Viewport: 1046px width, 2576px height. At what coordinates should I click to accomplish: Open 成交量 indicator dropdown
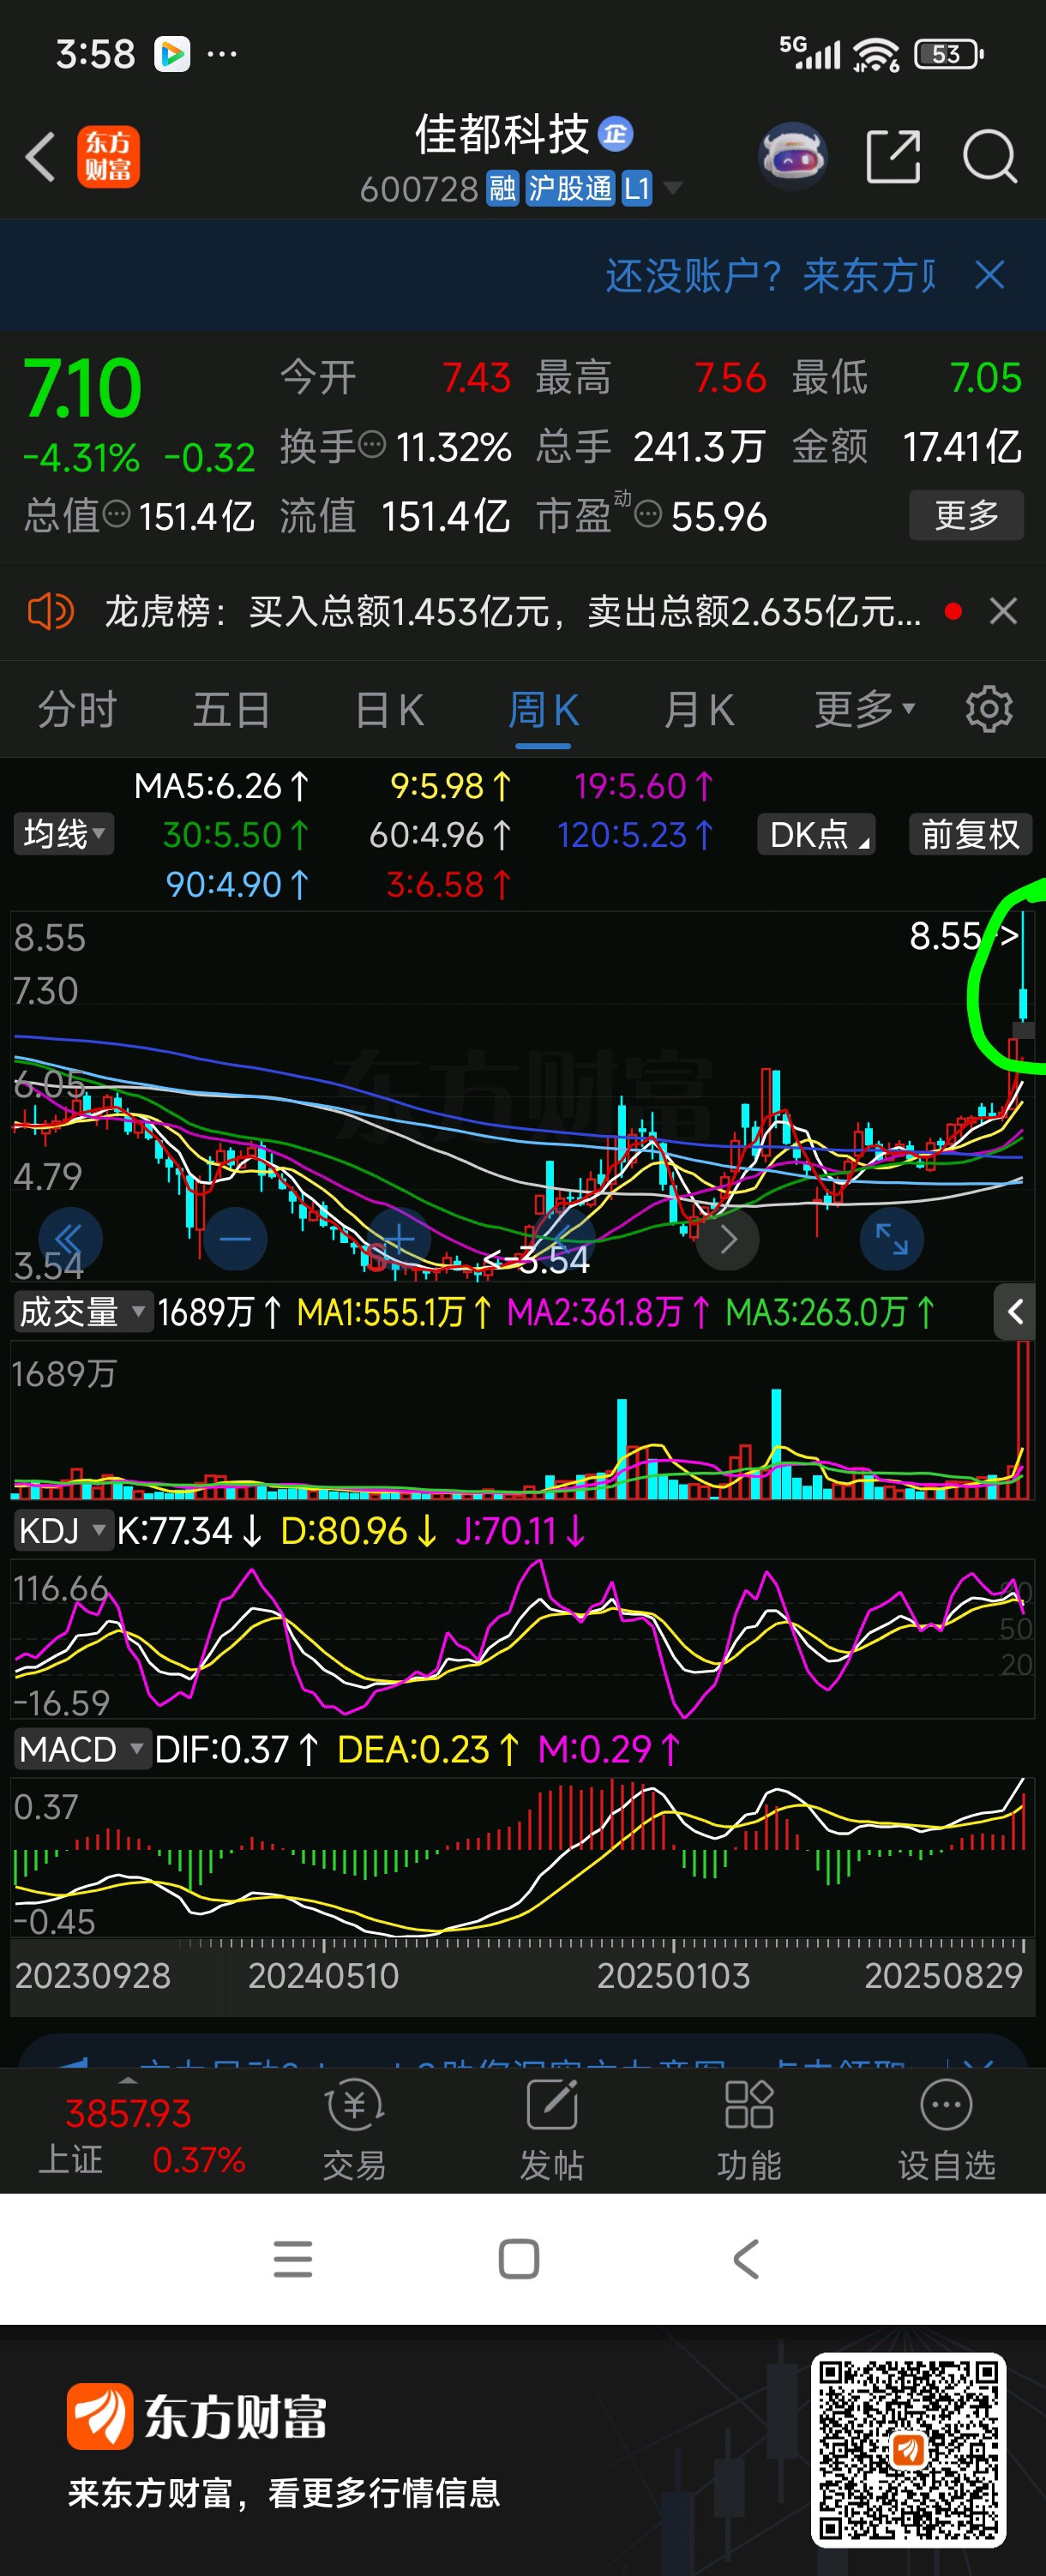point(82,1312)
